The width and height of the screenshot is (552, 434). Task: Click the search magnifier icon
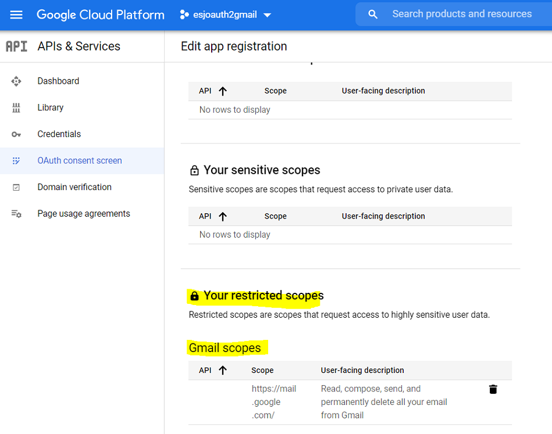373,15
